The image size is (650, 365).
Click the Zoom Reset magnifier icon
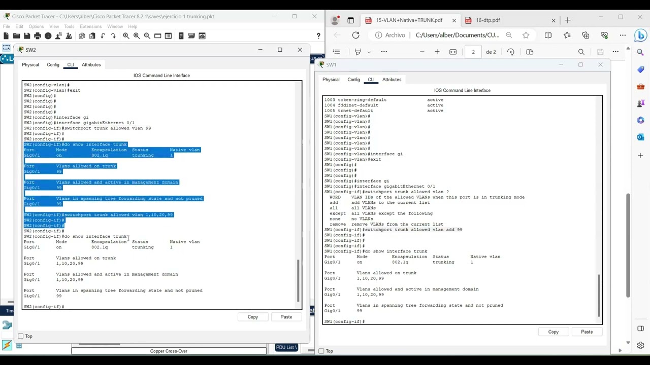(x=137, y=35)
